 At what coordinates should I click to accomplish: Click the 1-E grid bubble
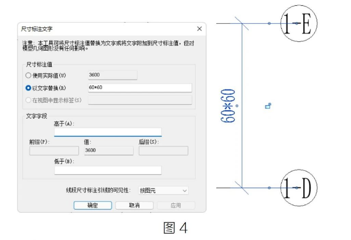point(299,23)
